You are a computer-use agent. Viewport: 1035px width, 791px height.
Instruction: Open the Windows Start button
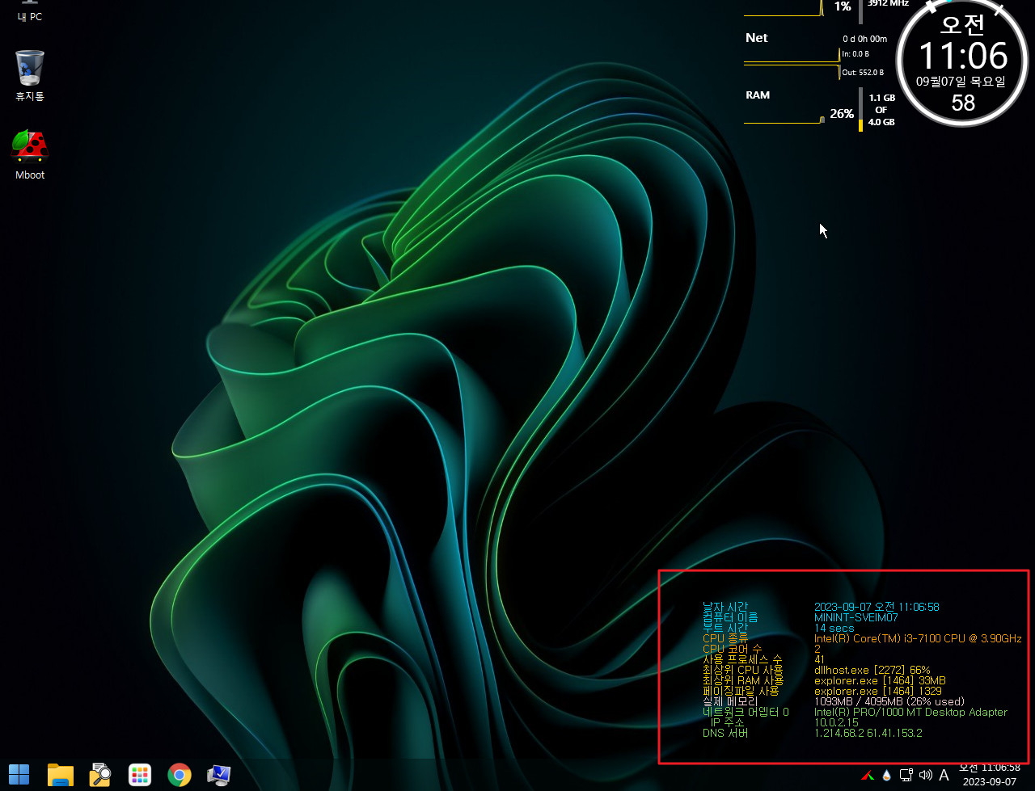(19, 775)
